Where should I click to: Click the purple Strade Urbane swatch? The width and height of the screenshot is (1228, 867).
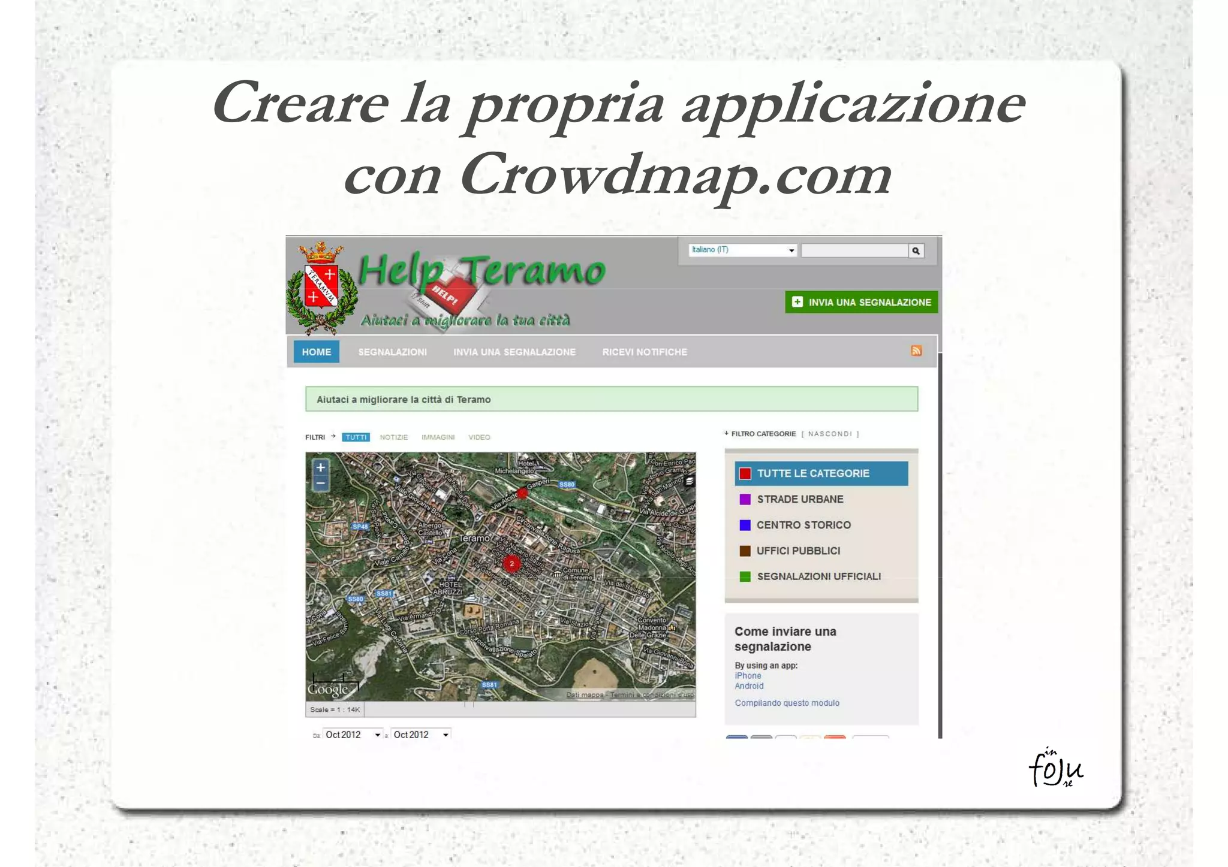click(745, 499)
